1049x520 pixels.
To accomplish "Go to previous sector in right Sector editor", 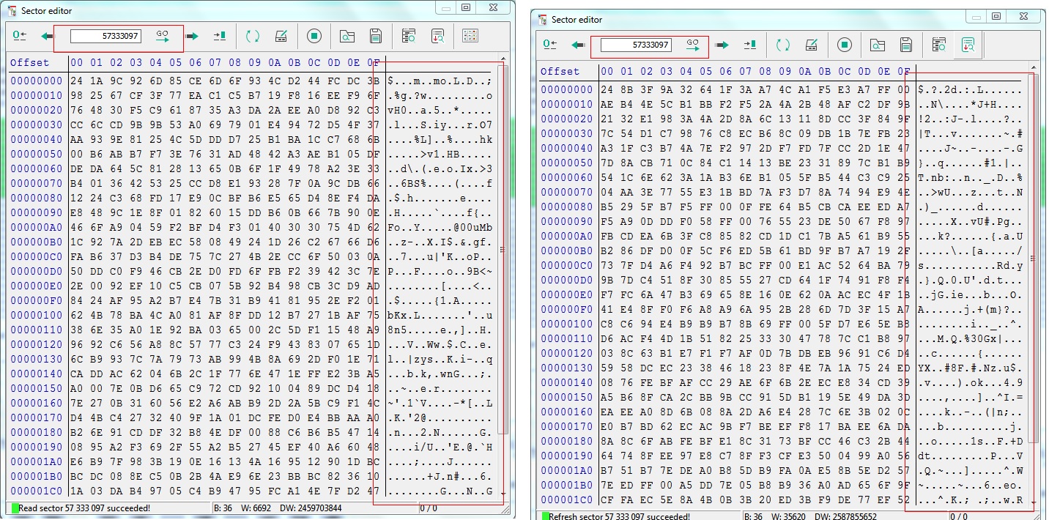I will click(x=578, y=45).
